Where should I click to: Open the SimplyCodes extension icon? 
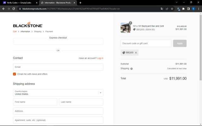(x=179, y=9)
